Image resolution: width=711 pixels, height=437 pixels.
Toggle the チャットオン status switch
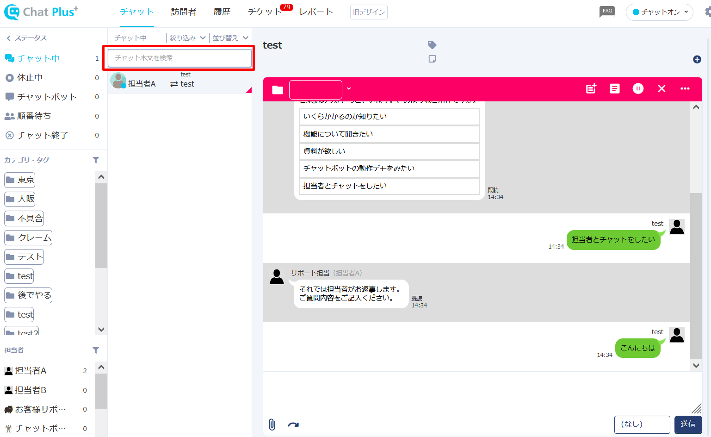coord(659,12)
